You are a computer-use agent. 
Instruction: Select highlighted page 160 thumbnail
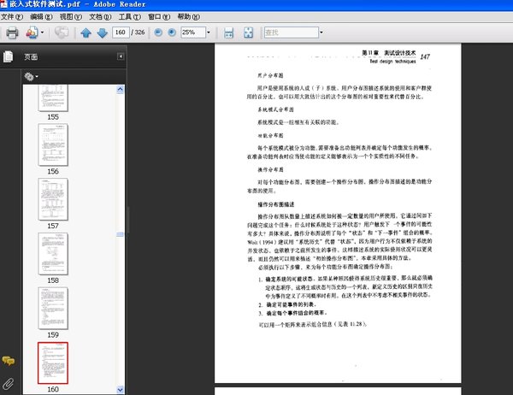click(53, 363)
